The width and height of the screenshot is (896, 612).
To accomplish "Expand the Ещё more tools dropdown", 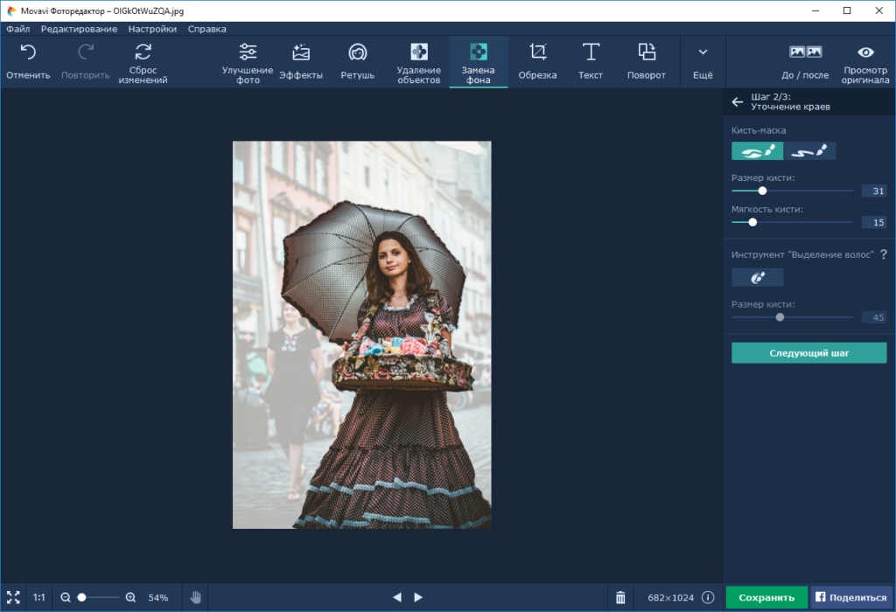I will pyautogui.click(x=703, y=52).
